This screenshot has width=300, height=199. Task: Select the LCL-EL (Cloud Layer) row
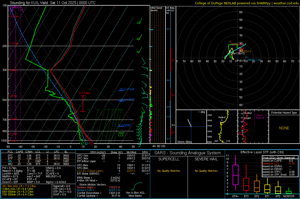click(x=113, y=171)
